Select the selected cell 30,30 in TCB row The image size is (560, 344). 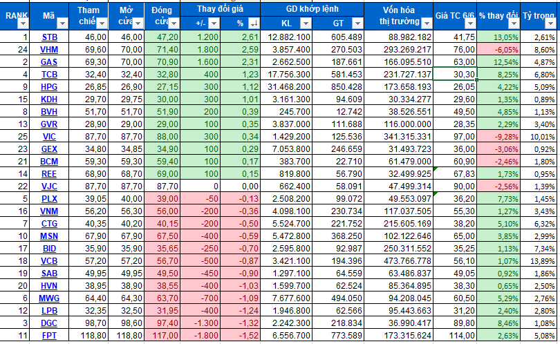point(455,74)
